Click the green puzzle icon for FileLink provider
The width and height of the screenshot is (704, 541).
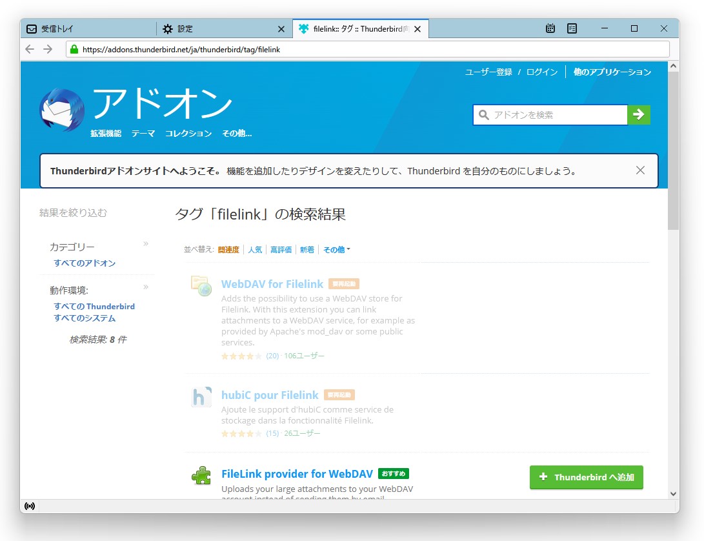coord(201,476)
